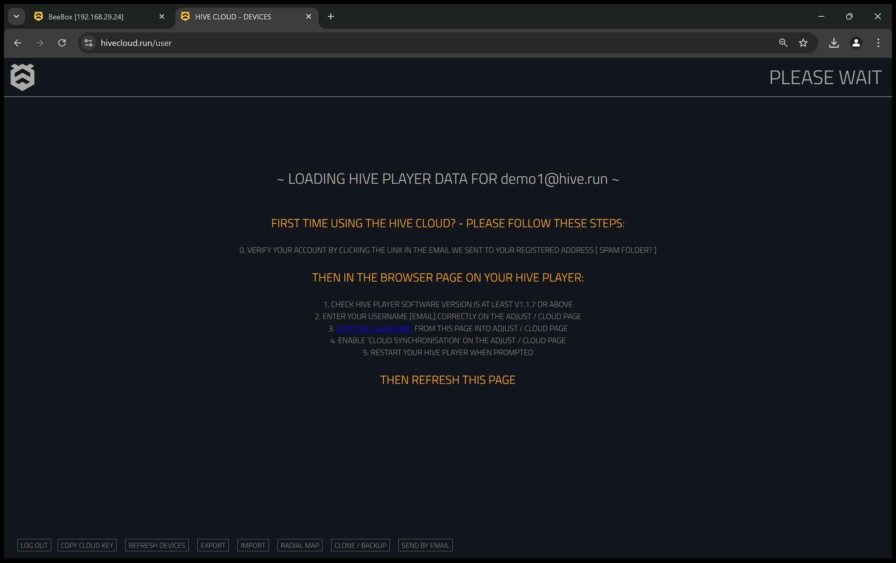896x563 pixels.
Task: Follow the COPY THE 'CLOUD KEY' link
Action: coord(374,329)
